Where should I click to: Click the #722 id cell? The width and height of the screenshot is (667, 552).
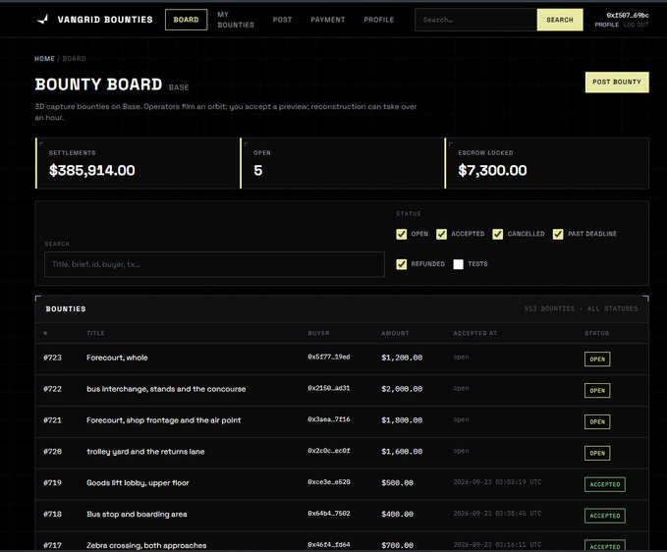pos(52,389)
